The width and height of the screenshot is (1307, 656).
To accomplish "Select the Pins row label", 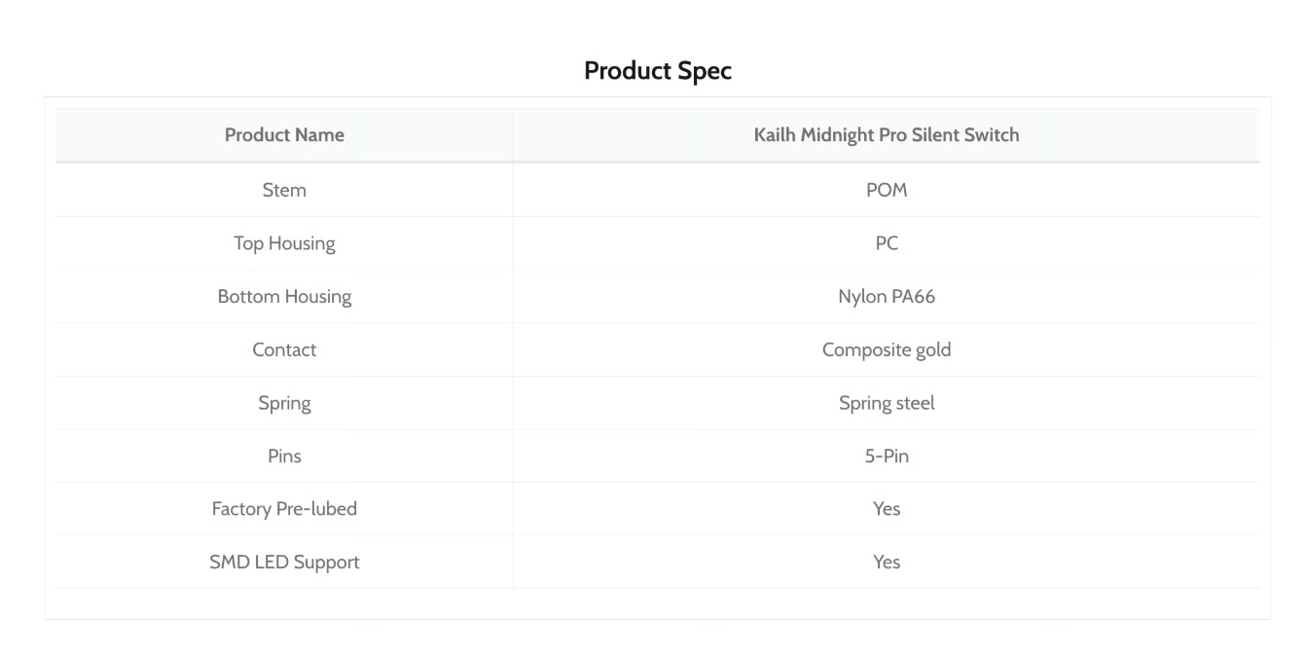I will [284, 456].
